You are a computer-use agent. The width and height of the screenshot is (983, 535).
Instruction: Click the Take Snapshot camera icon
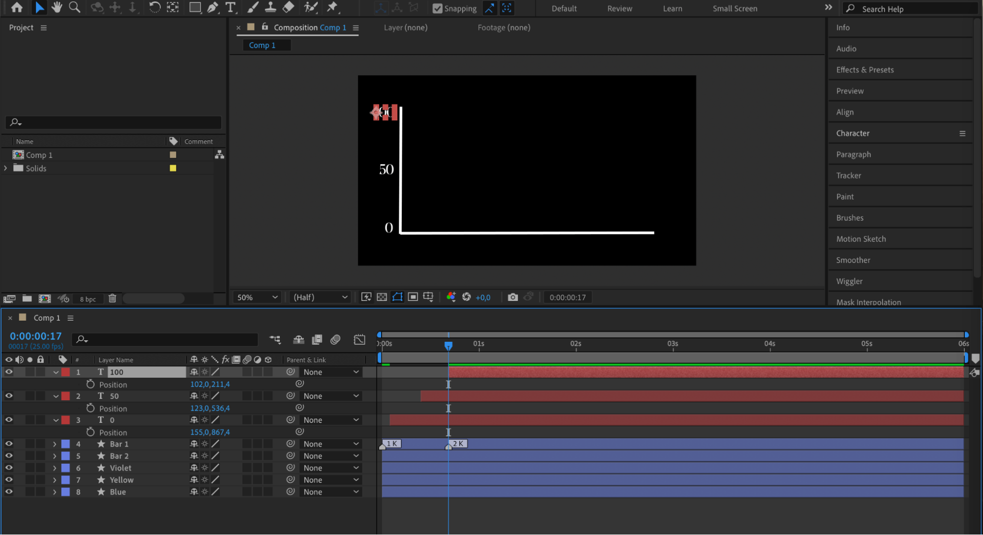(x=512, y=297)
